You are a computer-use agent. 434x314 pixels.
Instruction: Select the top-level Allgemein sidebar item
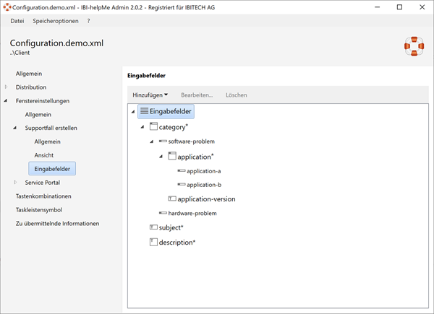pyautogui.click(x=29, y=74)
